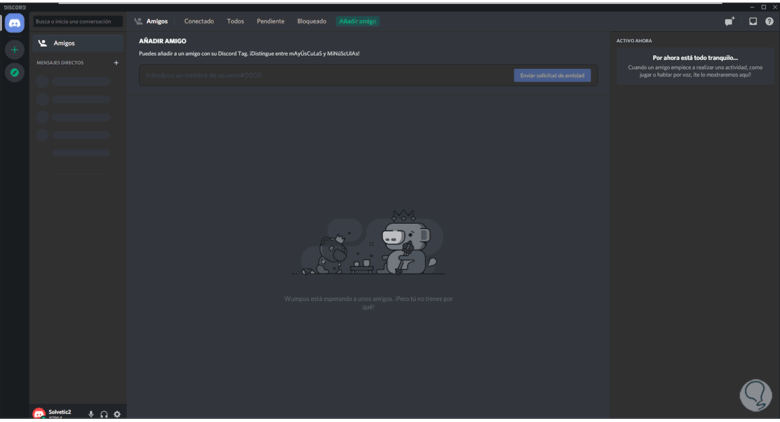
Task: Click the Amigos header title
Action: coord(157,21)
